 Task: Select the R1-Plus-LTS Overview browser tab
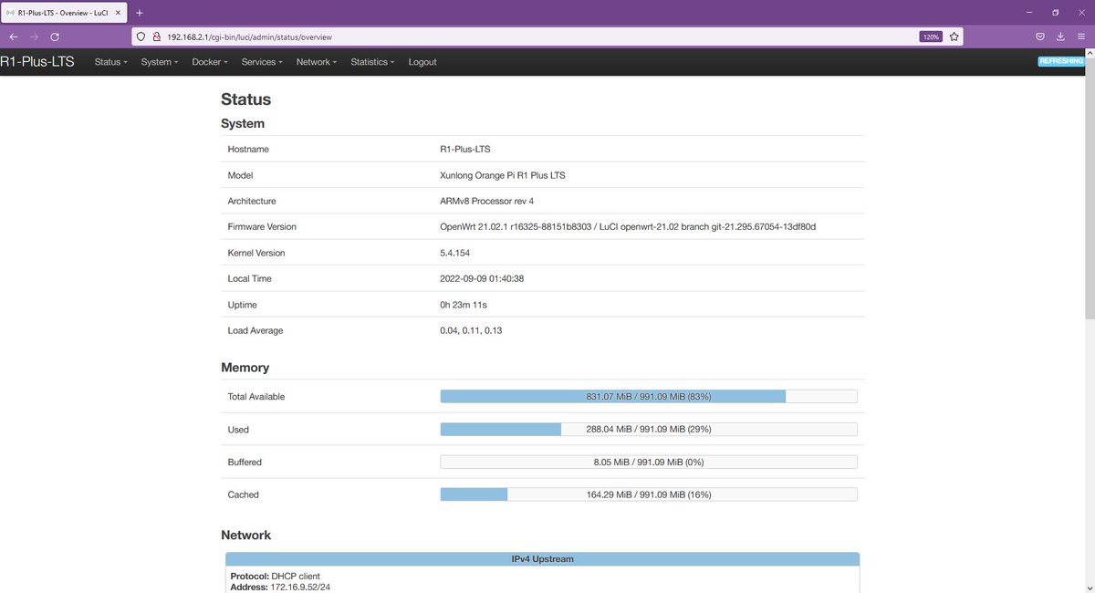(x=64, y=13)
